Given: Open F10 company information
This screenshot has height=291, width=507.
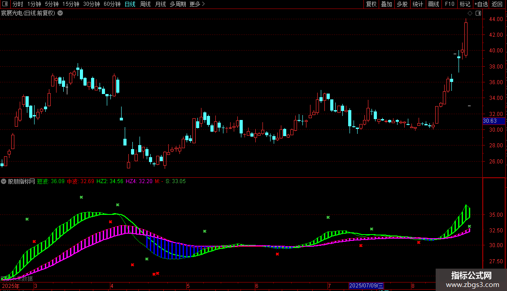Looking at the screenshot, I should (450, 4).
